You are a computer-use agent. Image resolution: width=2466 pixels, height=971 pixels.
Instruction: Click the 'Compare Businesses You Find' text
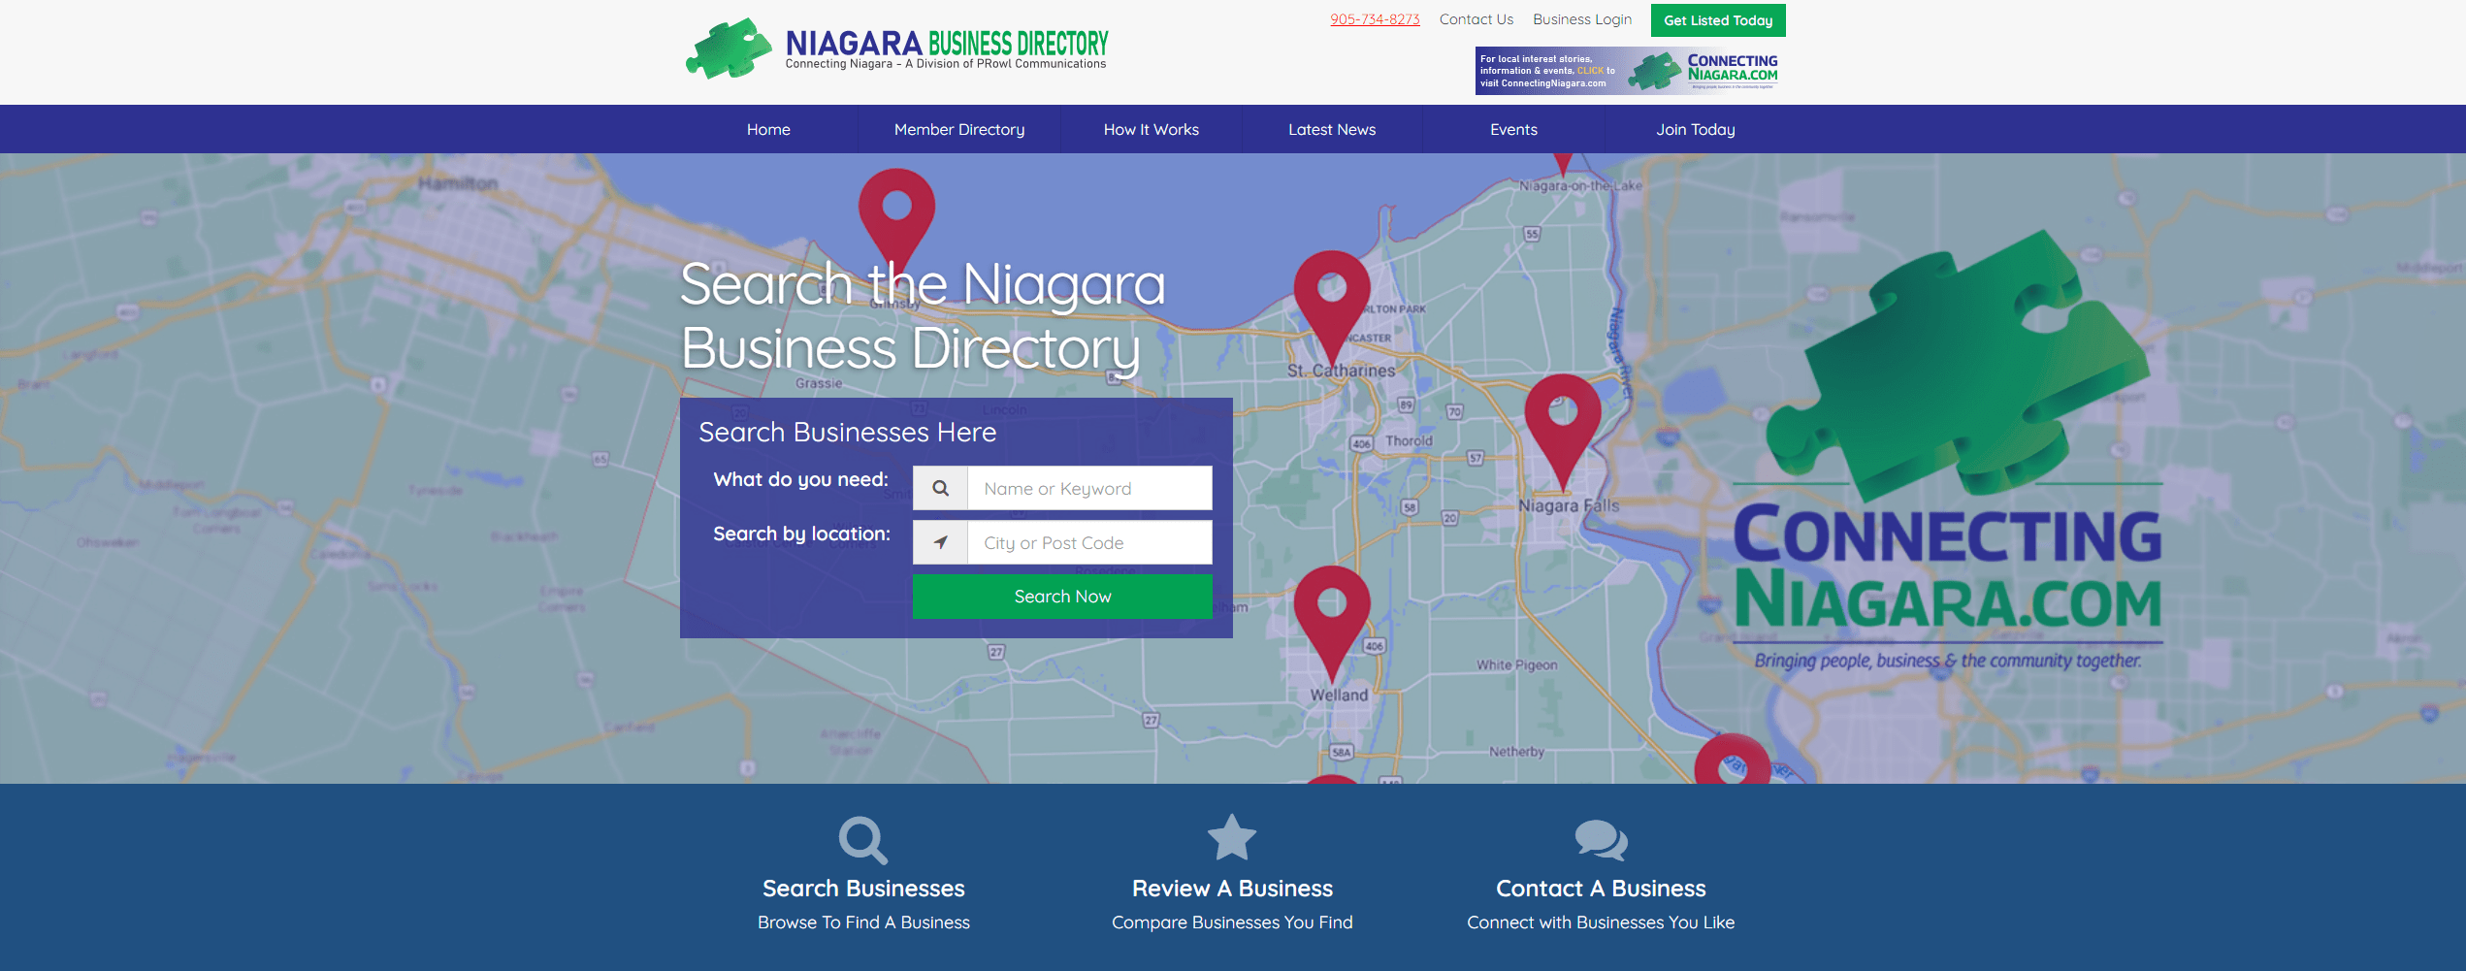point(1232,922)
